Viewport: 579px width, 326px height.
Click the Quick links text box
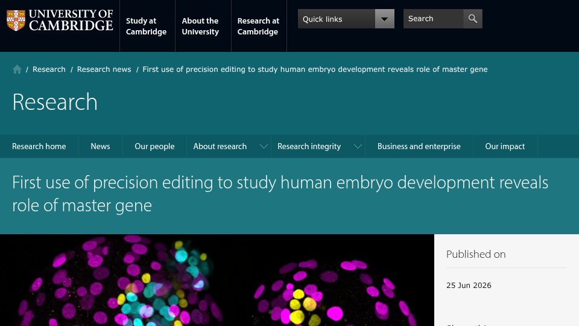pos(337,19)
